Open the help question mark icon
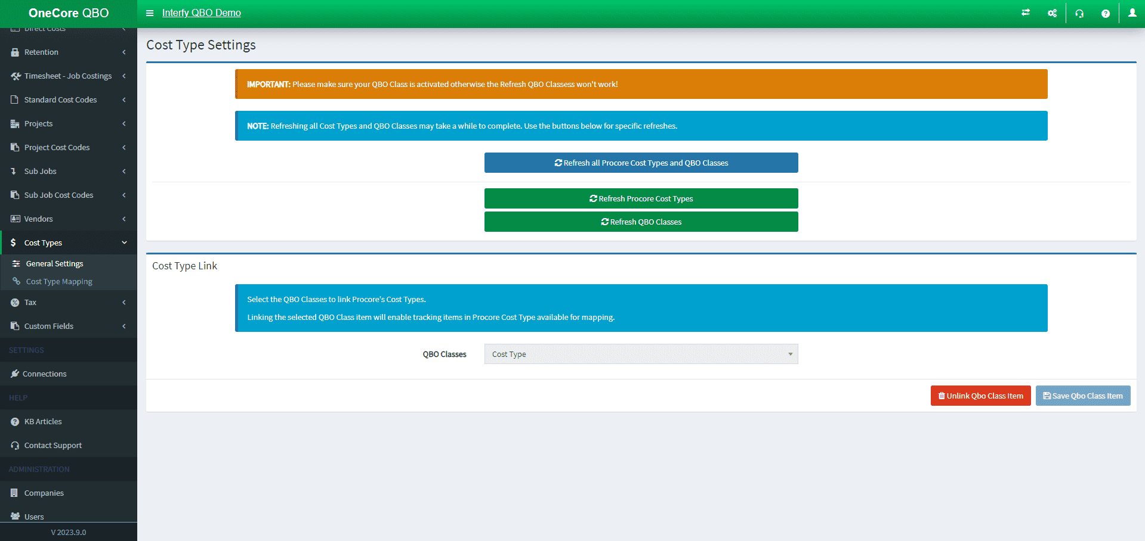The image size is (1145, 541). (1106, 14)
